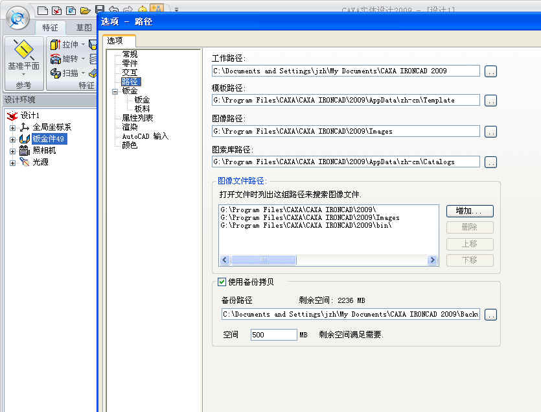The width and height of the screenshot is (541, 412).
Task: Select 常规 in options tree
Action: [x=130, y=55]
